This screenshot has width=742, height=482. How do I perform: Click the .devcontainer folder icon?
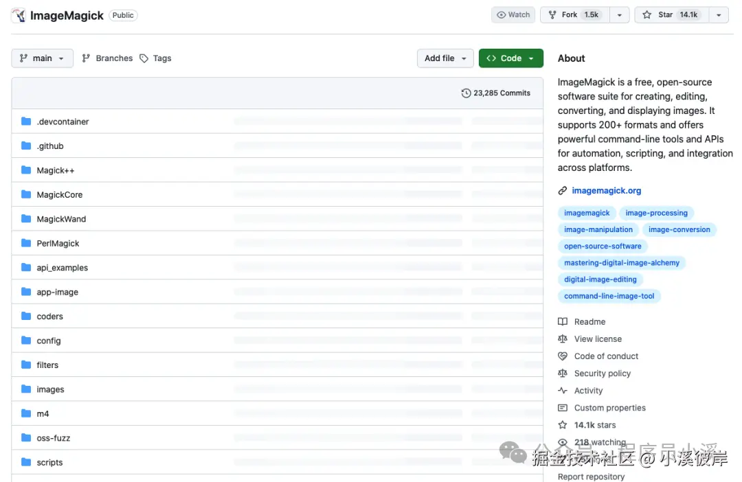[x=26, y=122]
